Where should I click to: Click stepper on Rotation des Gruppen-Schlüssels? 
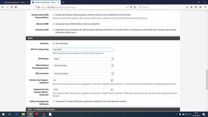click(x=112, y=80)
